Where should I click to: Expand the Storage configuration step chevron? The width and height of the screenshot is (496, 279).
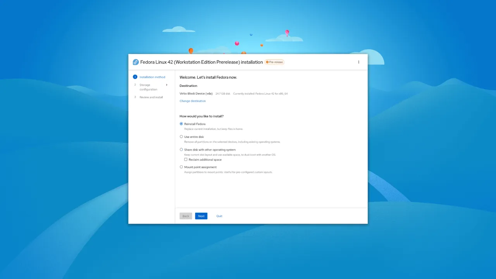click(x=167, y=85)
